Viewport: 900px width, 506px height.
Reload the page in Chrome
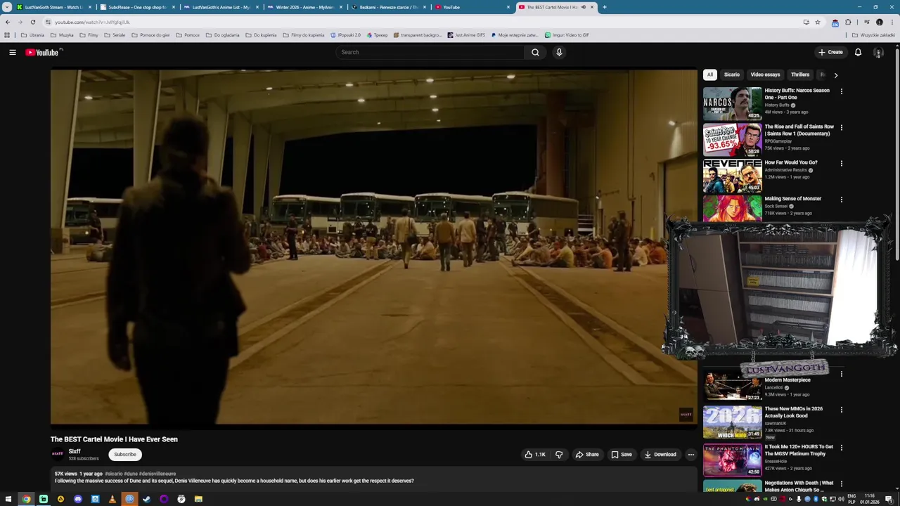coord(32,22)
